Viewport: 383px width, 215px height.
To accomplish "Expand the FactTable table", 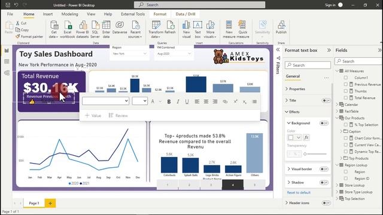I will [x=337, y=111].
